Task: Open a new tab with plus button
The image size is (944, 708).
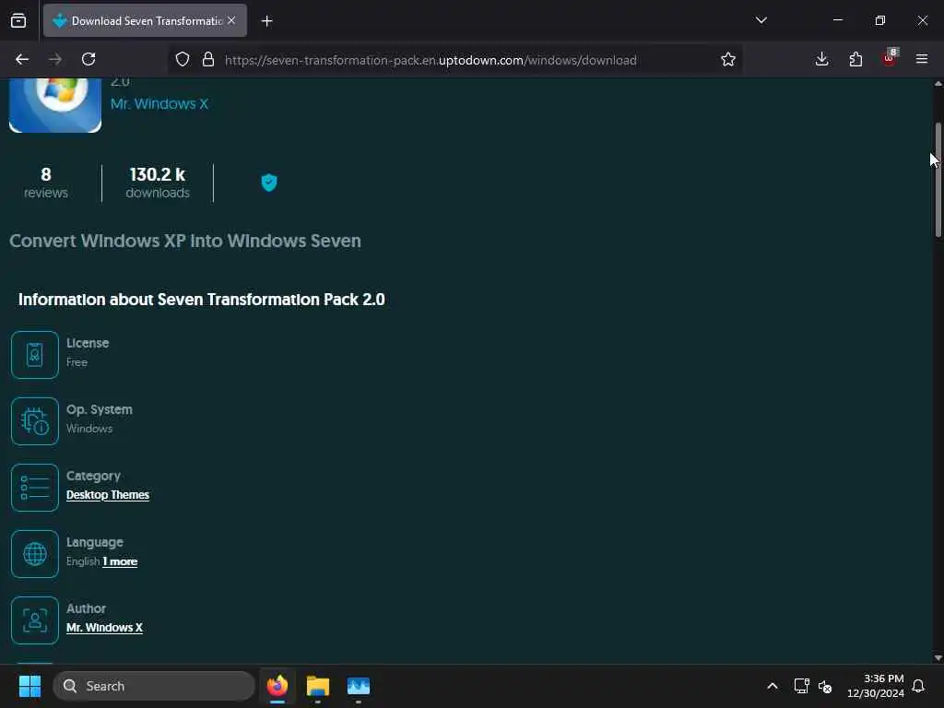Action: coord(266,21)
